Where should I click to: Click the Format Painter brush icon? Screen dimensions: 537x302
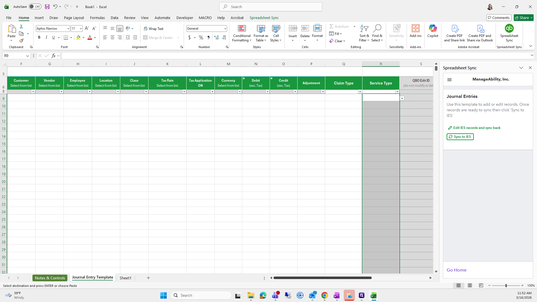point(21,41)
